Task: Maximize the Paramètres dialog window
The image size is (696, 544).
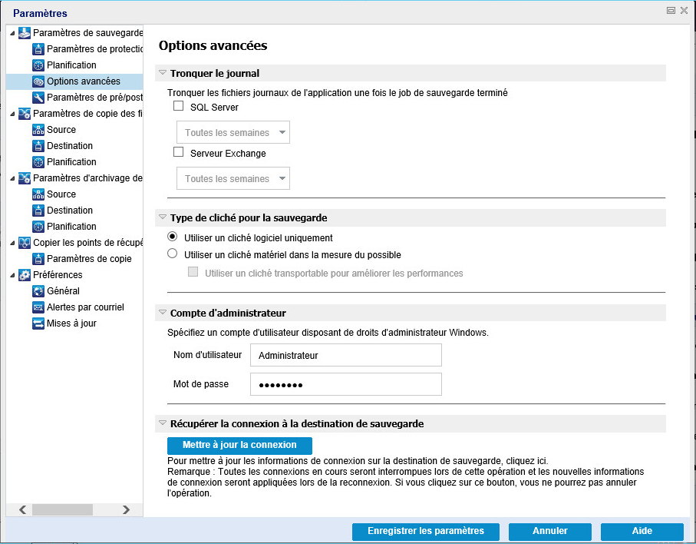Action: point(671,10)
